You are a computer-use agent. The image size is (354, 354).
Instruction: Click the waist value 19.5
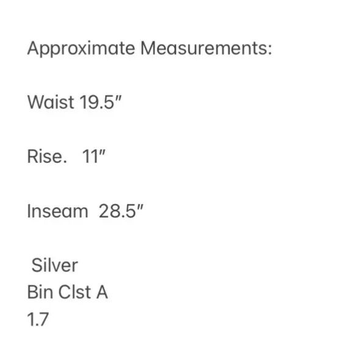tap(97, 102)
